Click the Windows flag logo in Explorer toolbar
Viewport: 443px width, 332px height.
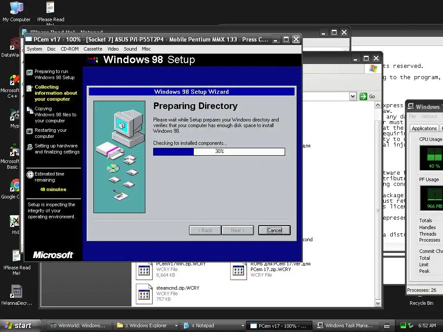pos(373,69)
